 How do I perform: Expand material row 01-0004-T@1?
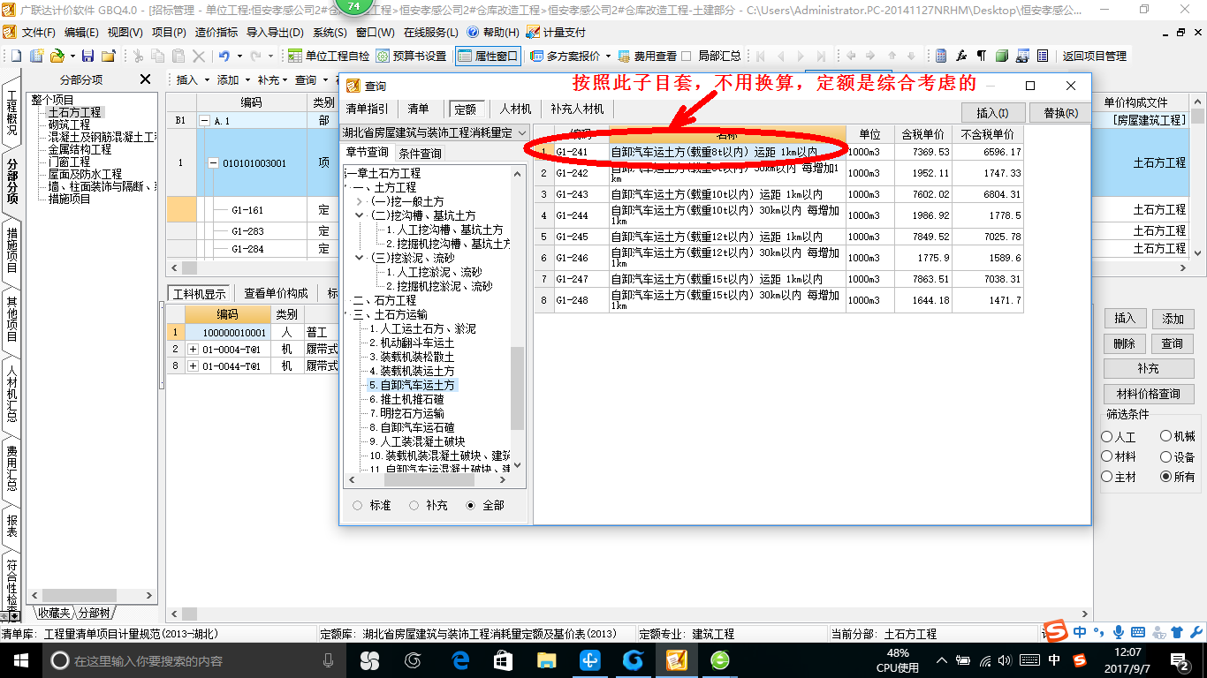(193, 350)
